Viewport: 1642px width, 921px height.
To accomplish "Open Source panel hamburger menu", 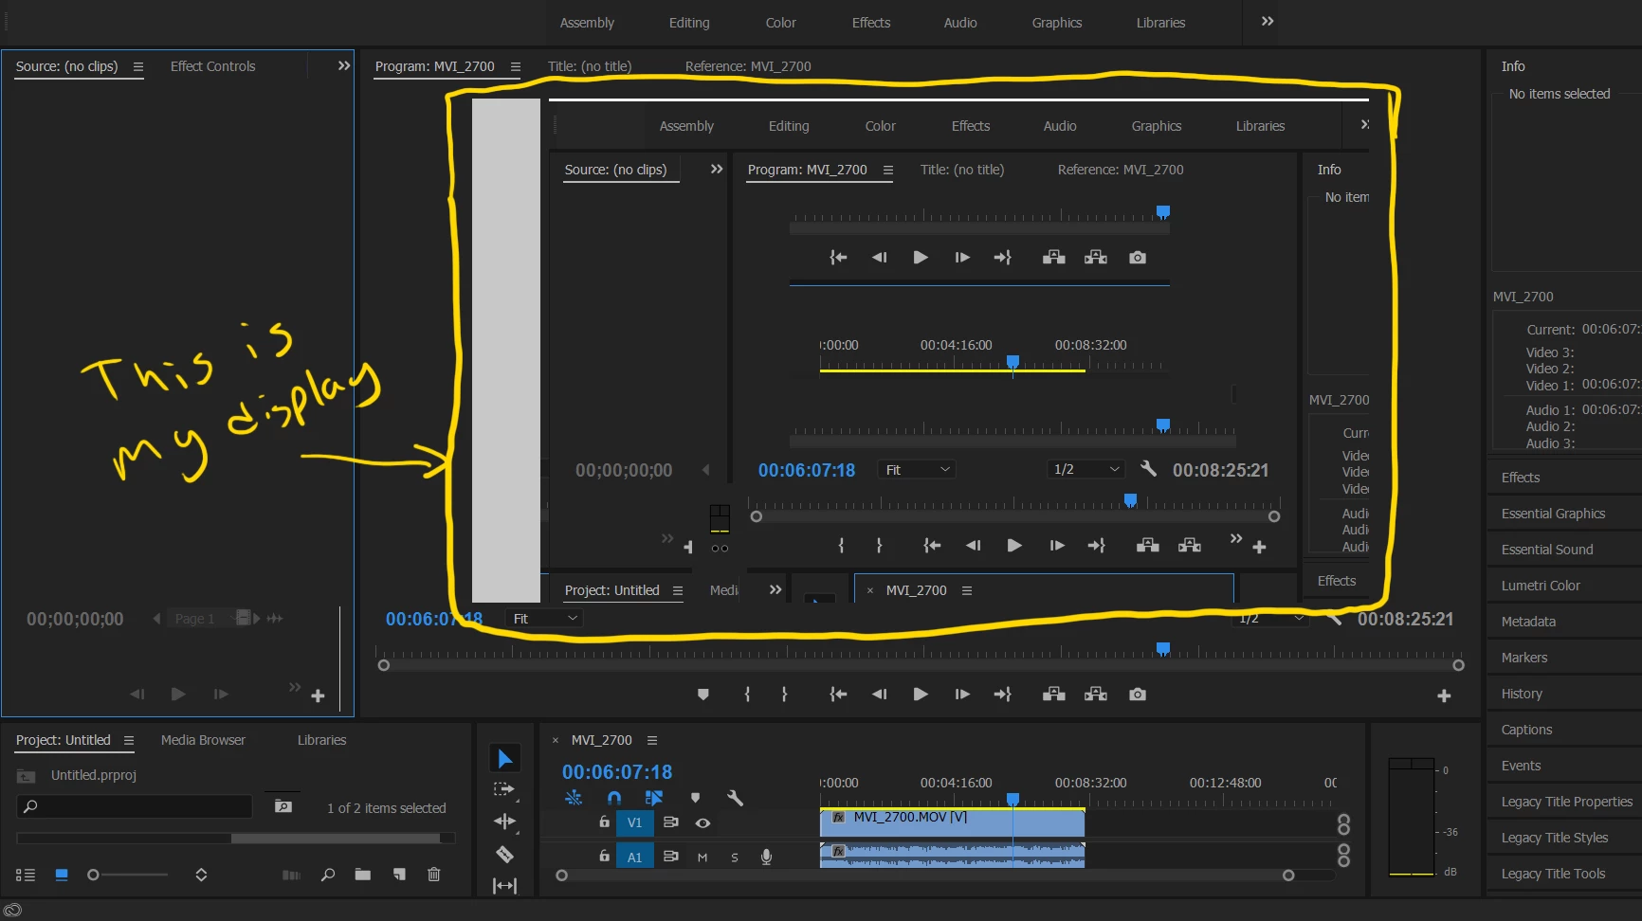I will point(138,66).
